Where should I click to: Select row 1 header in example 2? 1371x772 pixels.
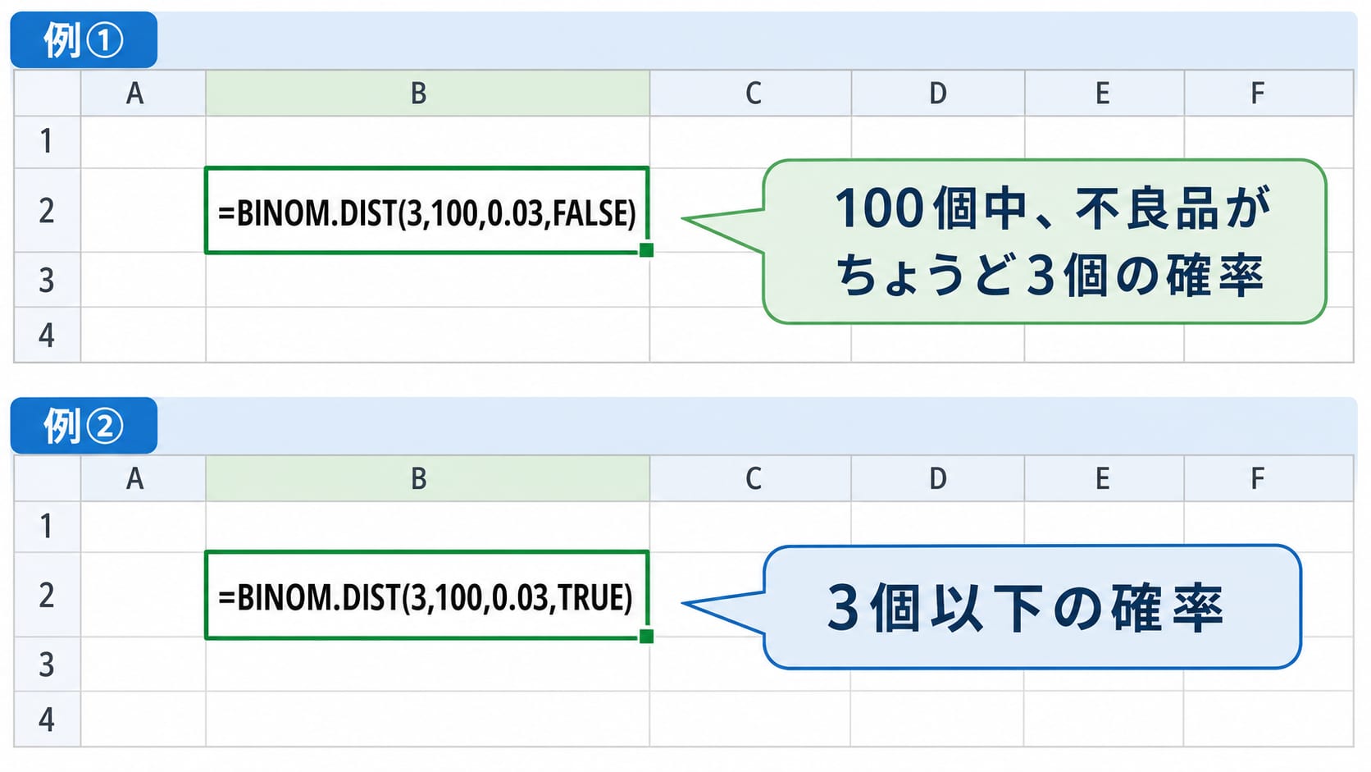click(47, 527)
